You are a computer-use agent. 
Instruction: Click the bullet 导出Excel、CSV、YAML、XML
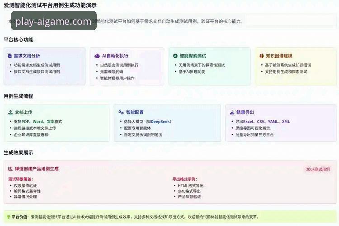pos(263,122)
